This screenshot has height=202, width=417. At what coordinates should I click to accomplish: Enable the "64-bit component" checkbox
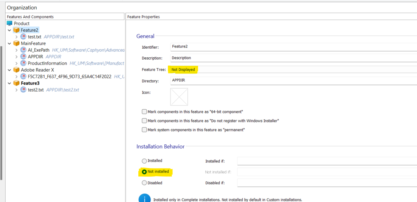[144, 112]
